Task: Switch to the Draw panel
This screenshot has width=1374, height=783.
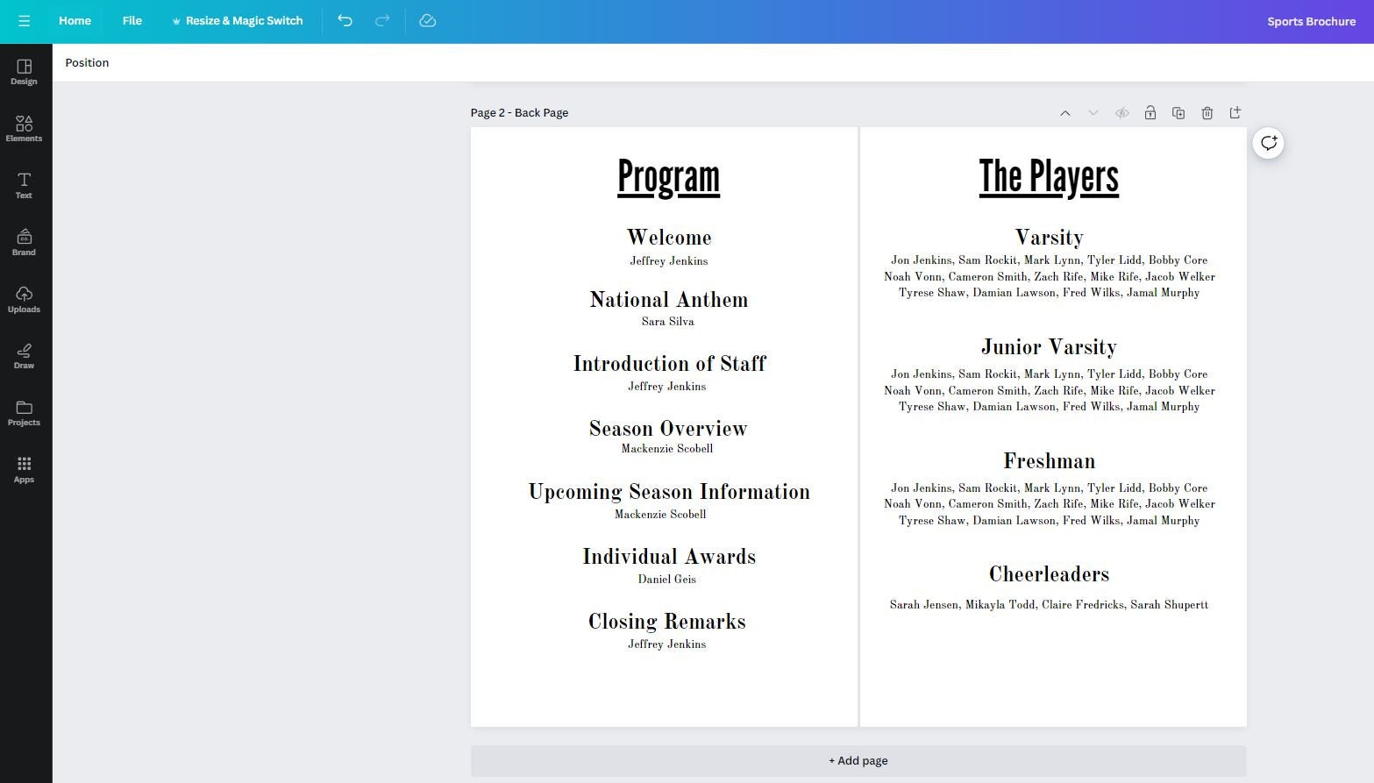Action: click(24, 356)
